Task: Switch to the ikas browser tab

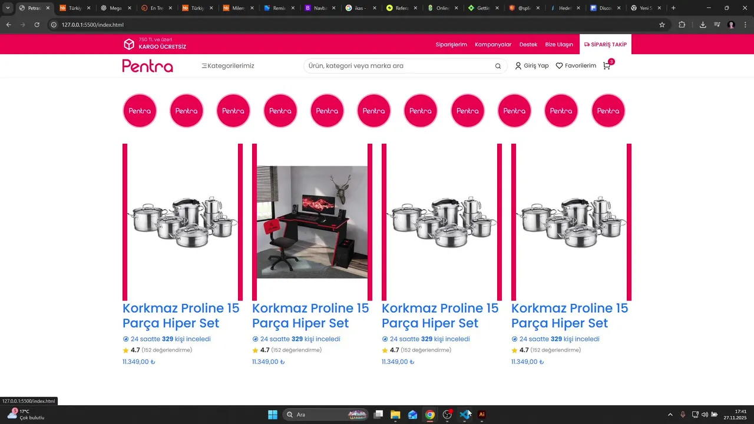Action: pyautogui.click(x=359, y=8)
